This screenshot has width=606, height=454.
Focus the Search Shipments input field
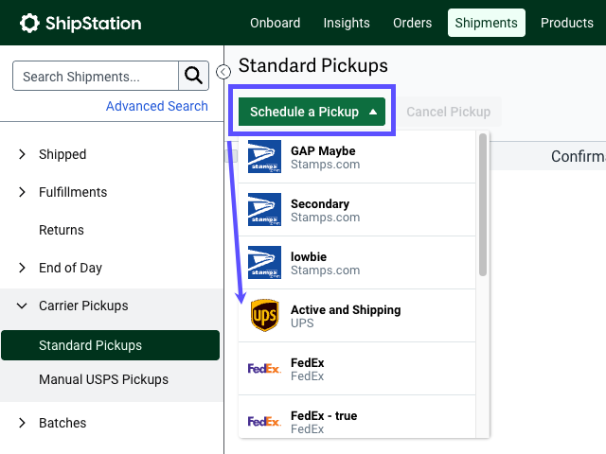tap(96, 76)
